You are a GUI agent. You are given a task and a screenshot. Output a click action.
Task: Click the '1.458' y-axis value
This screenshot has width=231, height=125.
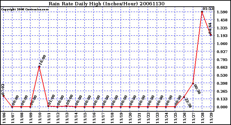pos(222,20)
